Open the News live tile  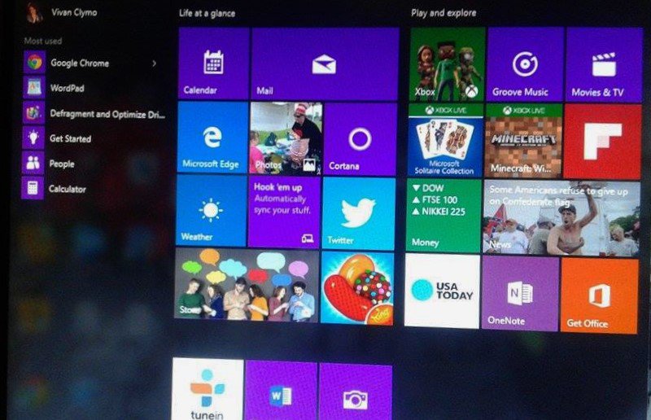point(561,218)
